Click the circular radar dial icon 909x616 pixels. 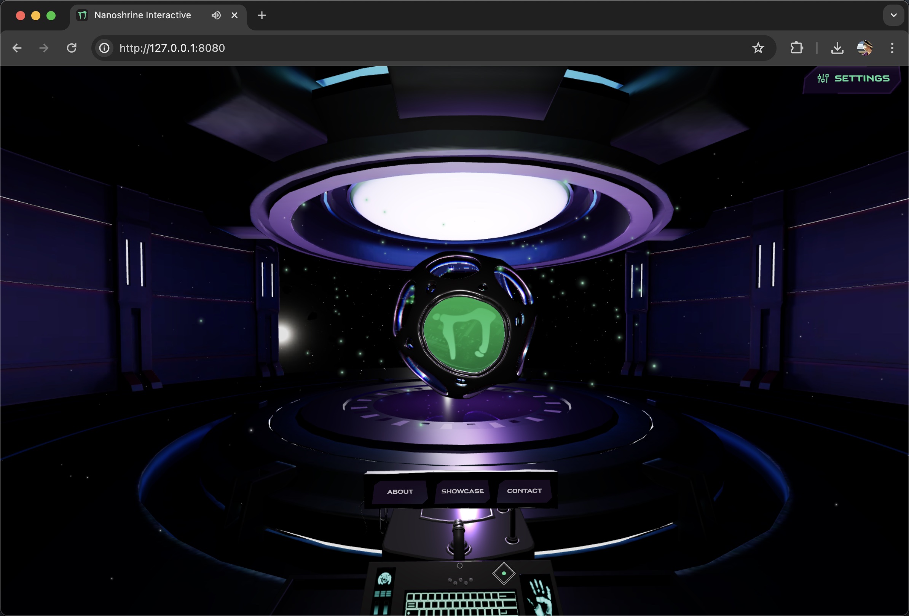click(x=384, y=578)
